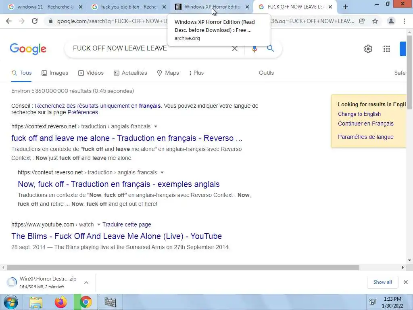413x310 pixels.
Task: Close the downloads bar
Action: pyautogui.click(x=406, y=282)
